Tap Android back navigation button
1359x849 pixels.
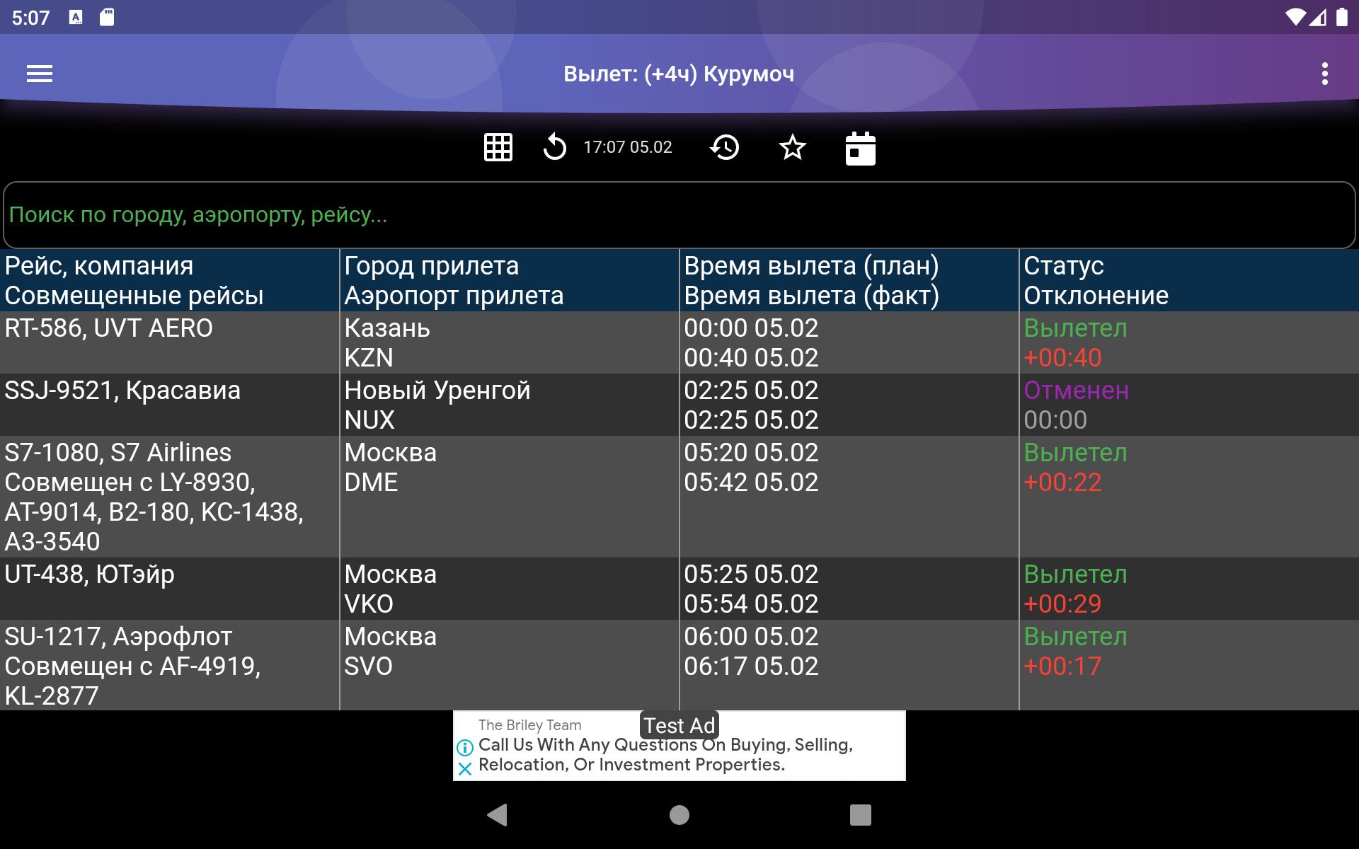[x=498, y=815]
